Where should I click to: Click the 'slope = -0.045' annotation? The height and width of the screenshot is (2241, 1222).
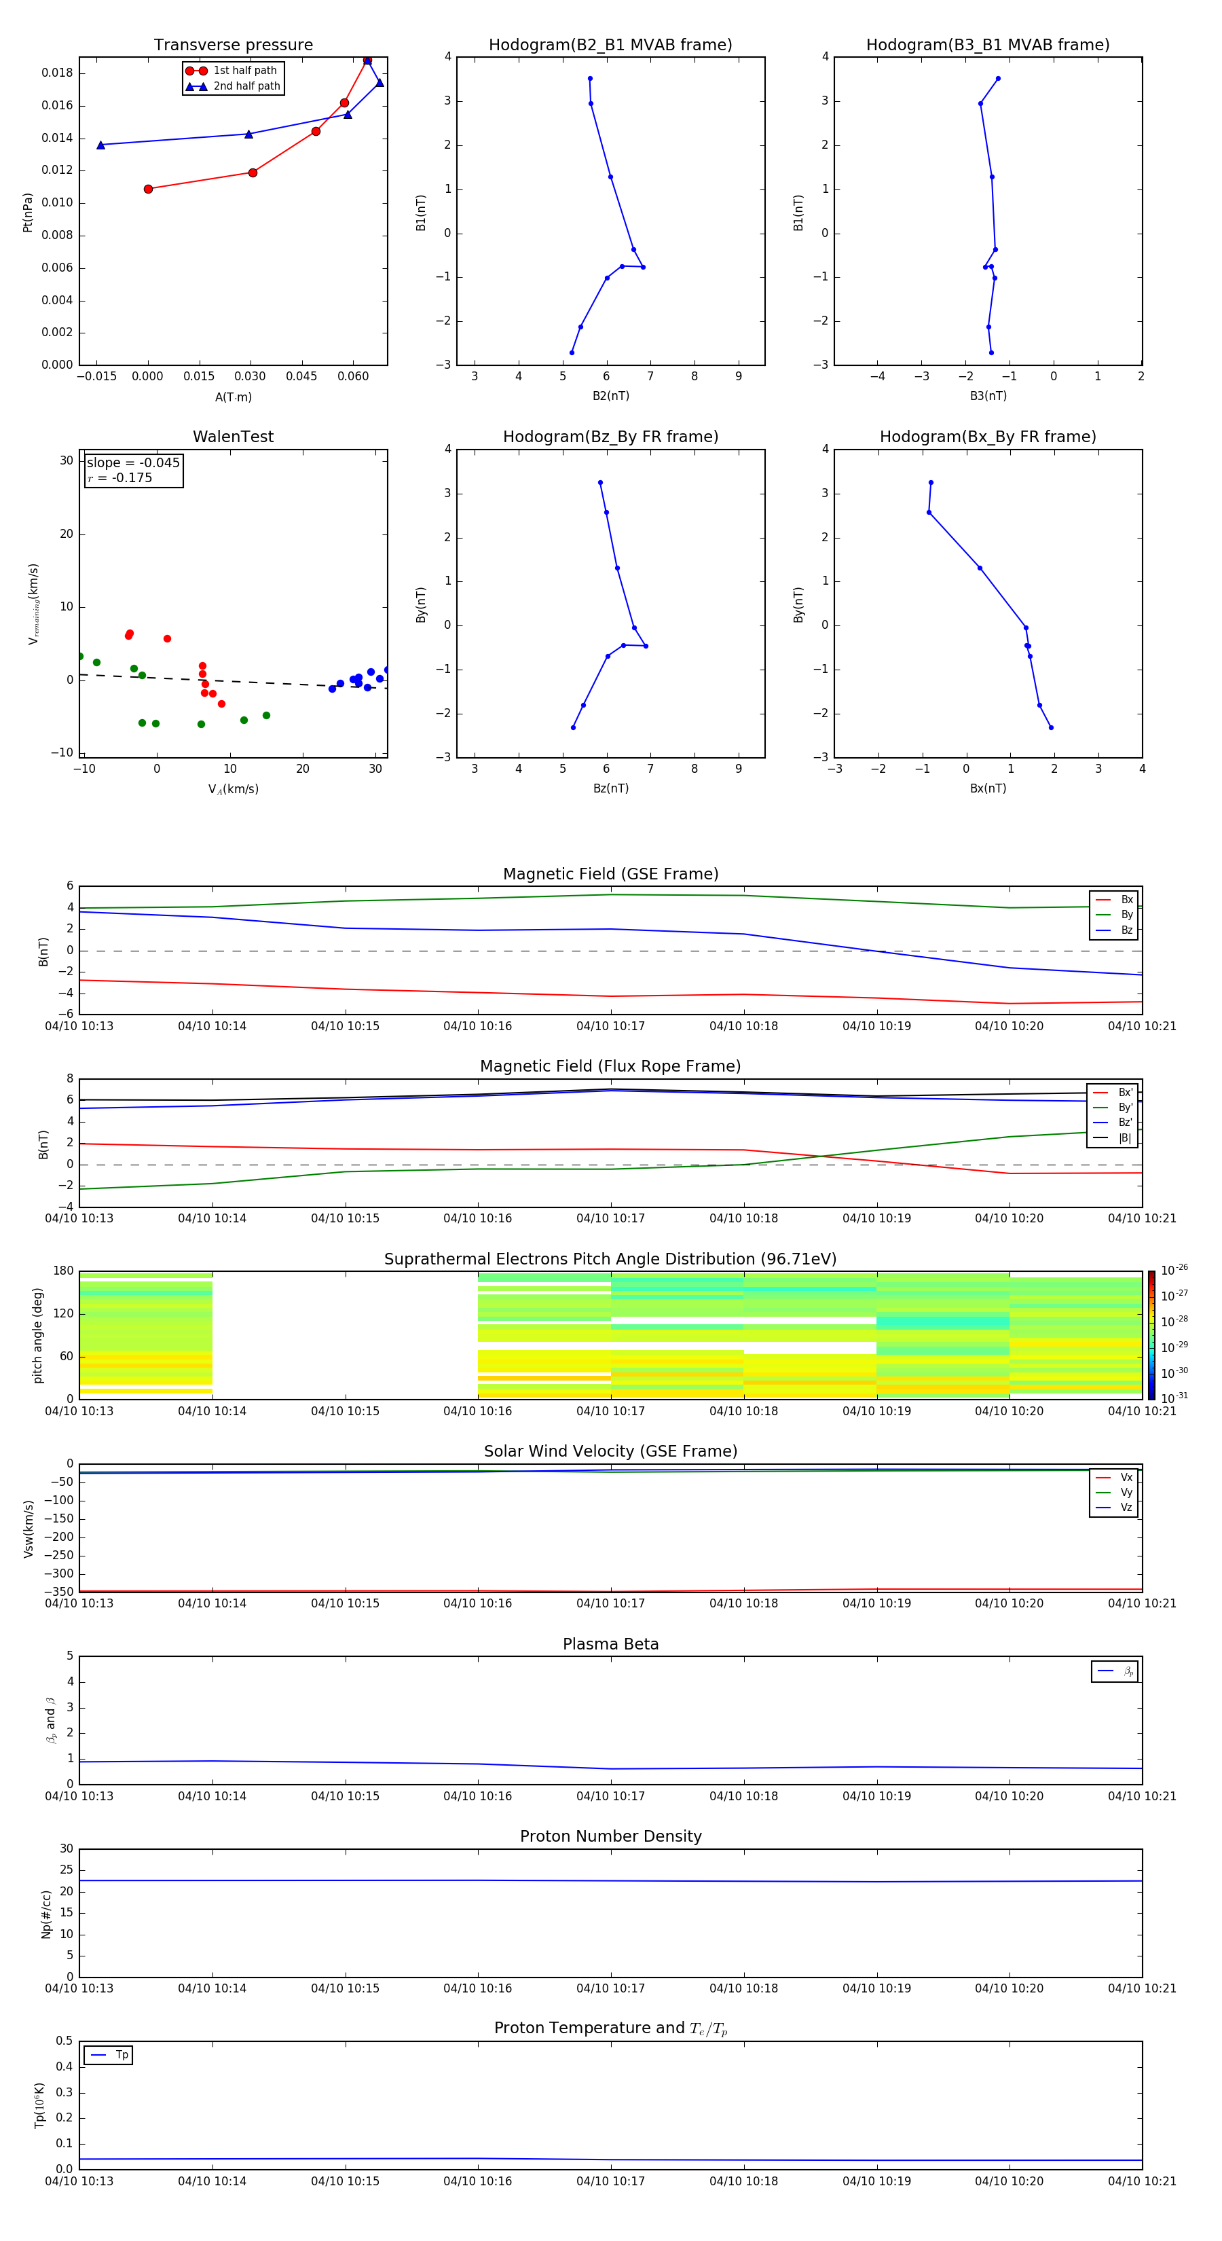(x=133, y=463)
